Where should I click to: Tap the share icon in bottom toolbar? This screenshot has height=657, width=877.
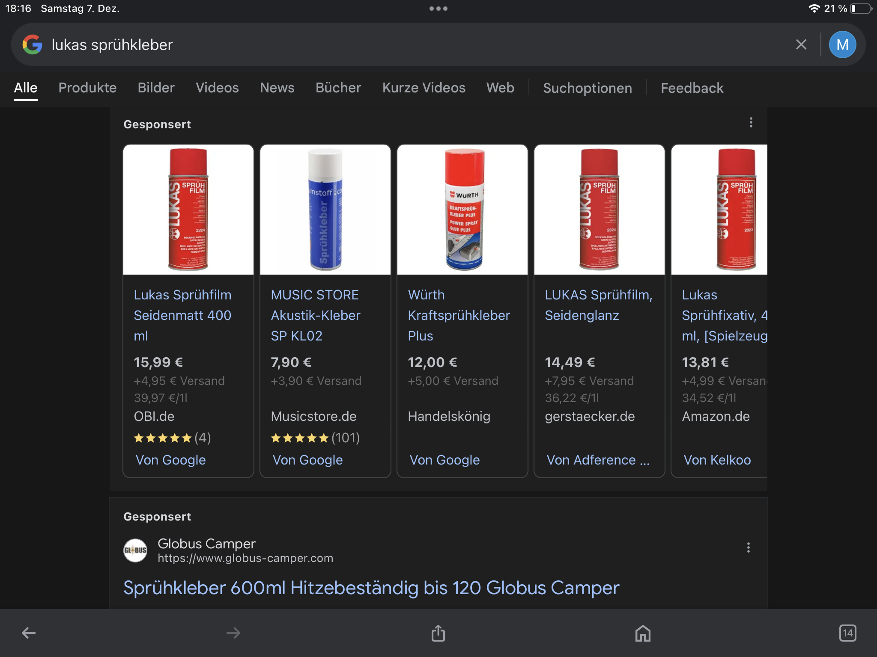coord(438,633)
